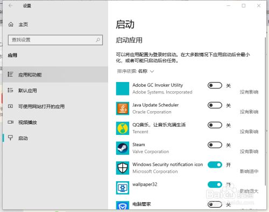Go to 视频播放 settings
This screenshot has height=212, width=269.
[x=55, y=122]
